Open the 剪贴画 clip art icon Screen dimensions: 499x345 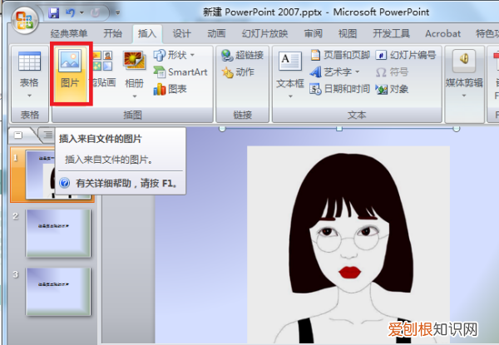[103, 61]
